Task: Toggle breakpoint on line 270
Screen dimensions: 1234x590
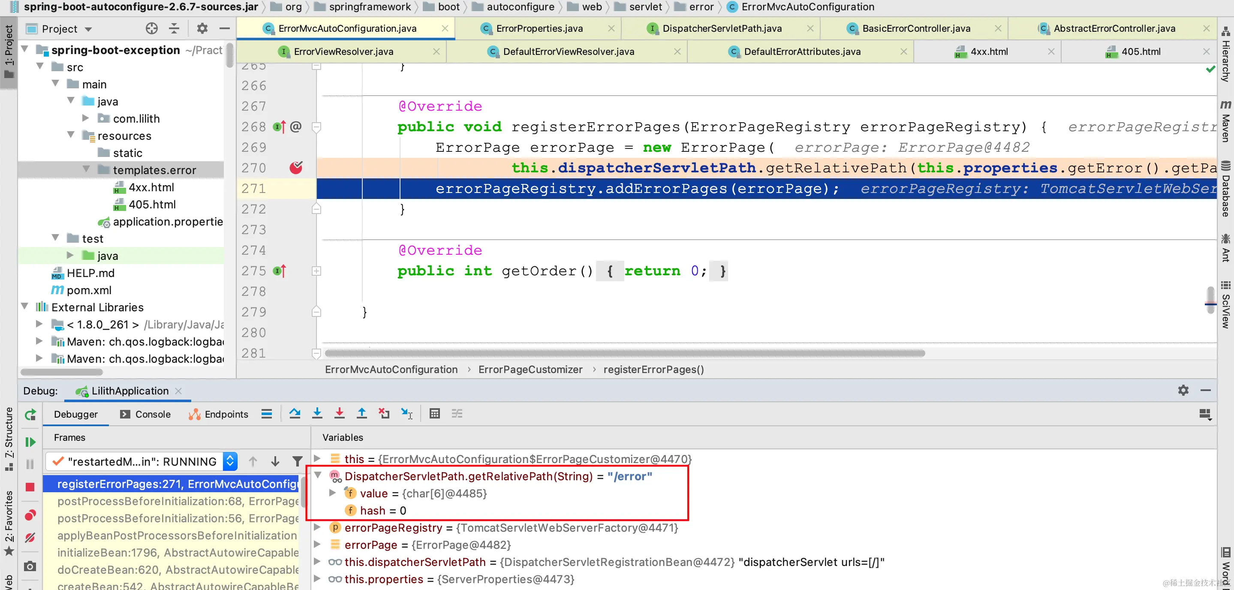Action: [296, 168]
